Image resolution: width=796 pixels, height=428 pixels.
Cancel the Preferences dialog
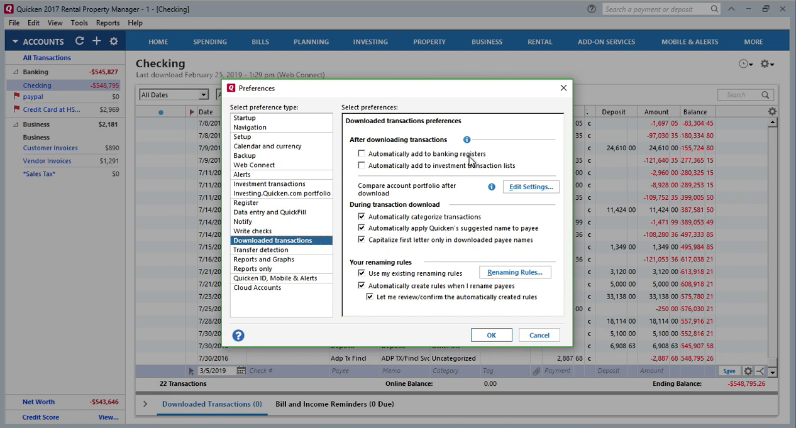click(539, 335)
